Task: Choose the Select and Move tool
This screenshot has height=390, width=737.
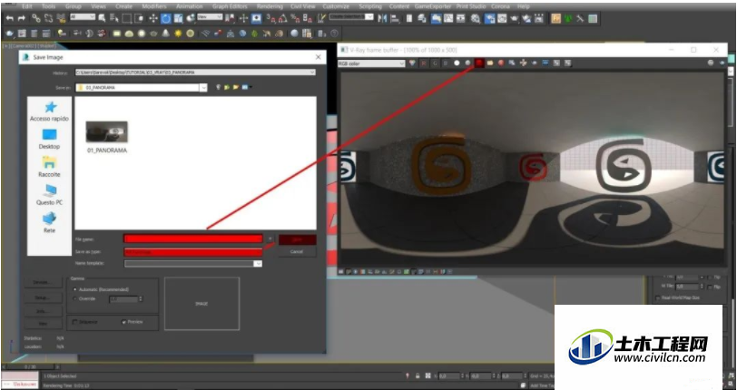Action: click(x=153, y=18)
